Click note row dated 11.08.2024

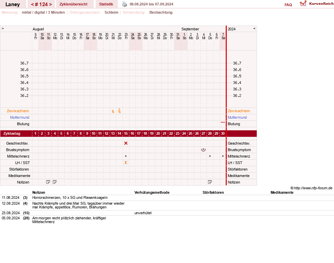(x=167, y=198)
